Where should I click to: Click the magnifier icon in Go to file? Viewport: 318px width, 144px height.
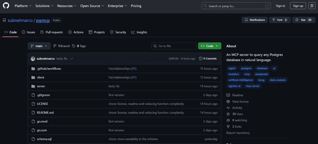[x=155, y=46]
